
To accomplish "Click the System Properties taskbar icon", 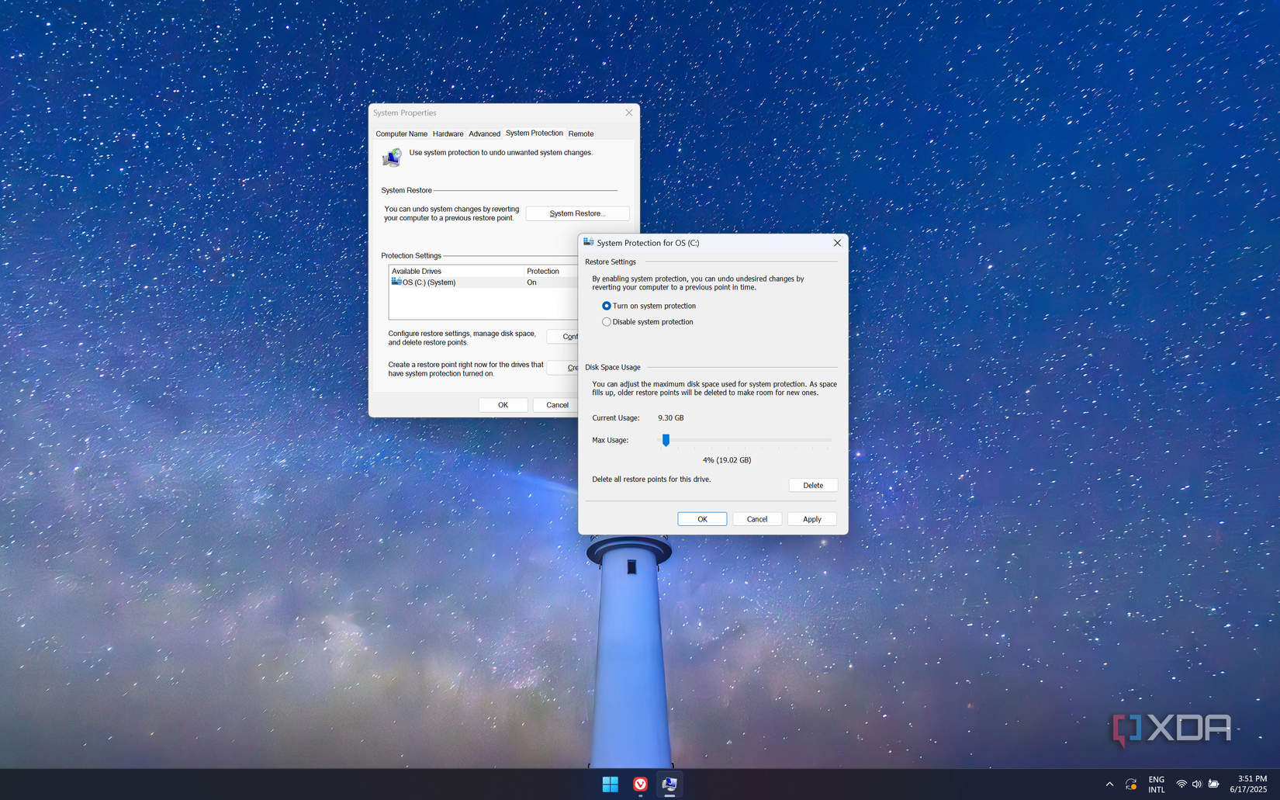I will click(x=668, y=784).
